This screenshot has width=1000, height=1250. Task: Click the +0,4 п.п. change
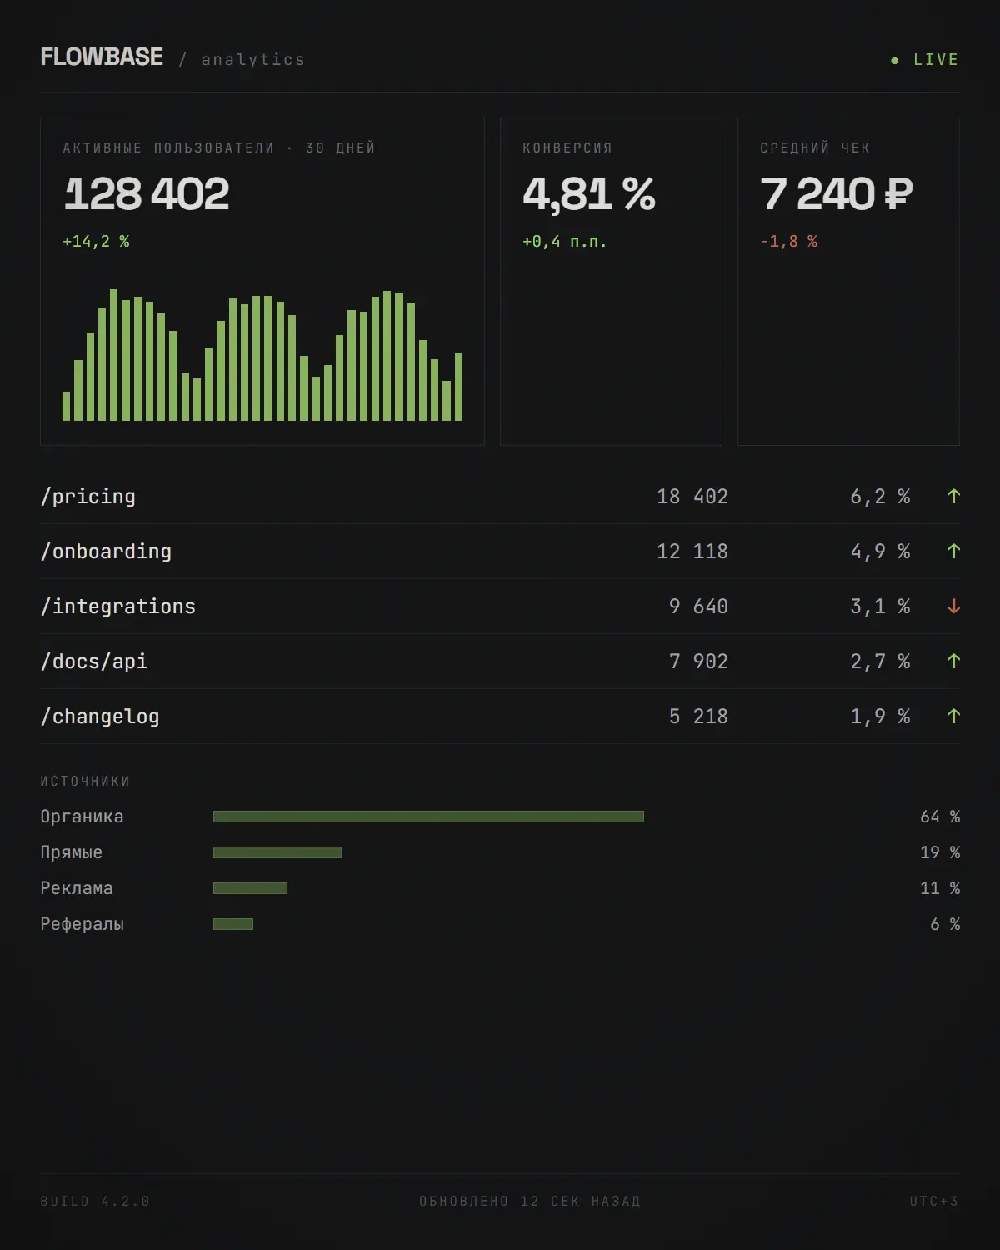(564, 241)
